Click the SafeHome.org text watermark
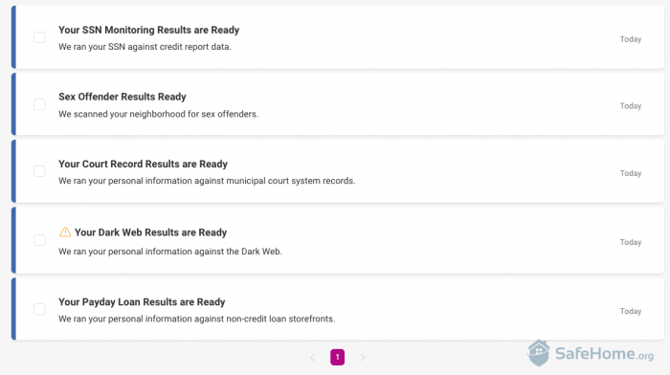The height and width of the screenshot is (375, 670). click(604, 354)
